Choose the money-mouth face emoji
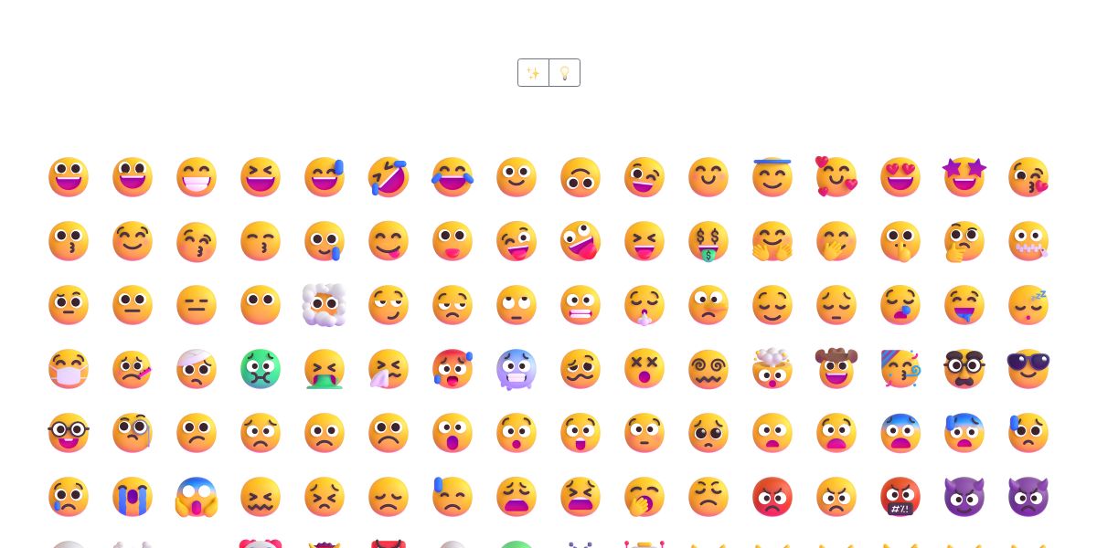1097x548 pixels. [x=708, y=241]
